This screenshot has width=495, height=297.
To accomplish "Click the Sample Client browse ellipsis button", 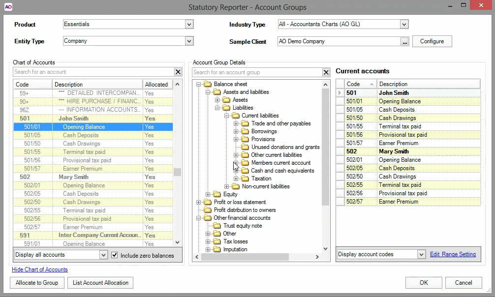I will coord(404,42).
